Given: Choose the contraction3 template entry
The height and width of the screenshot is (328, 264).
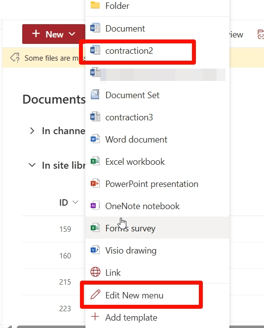Looking at the screenshot, I should pyautogui.click(x=157, y=117).
